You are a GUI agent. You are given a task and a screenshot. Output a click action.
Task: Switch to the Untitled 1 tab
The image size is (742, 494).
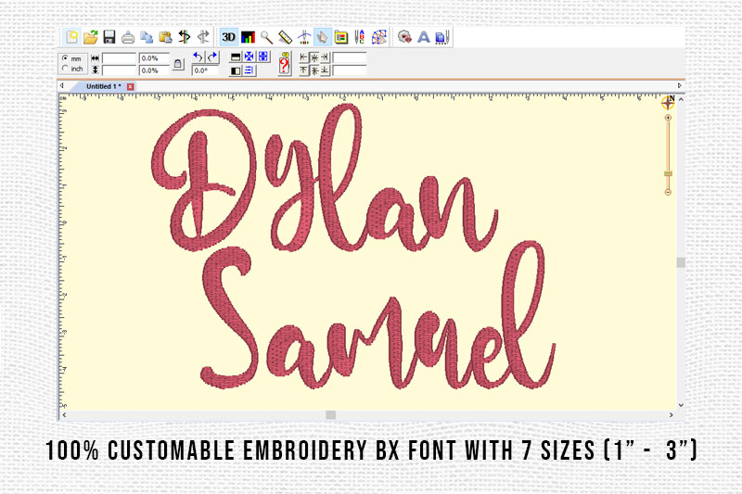[103, 86]
